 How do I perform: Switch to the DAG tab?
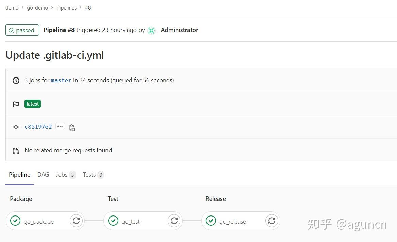pyautogui.click(x=43, y=174)
